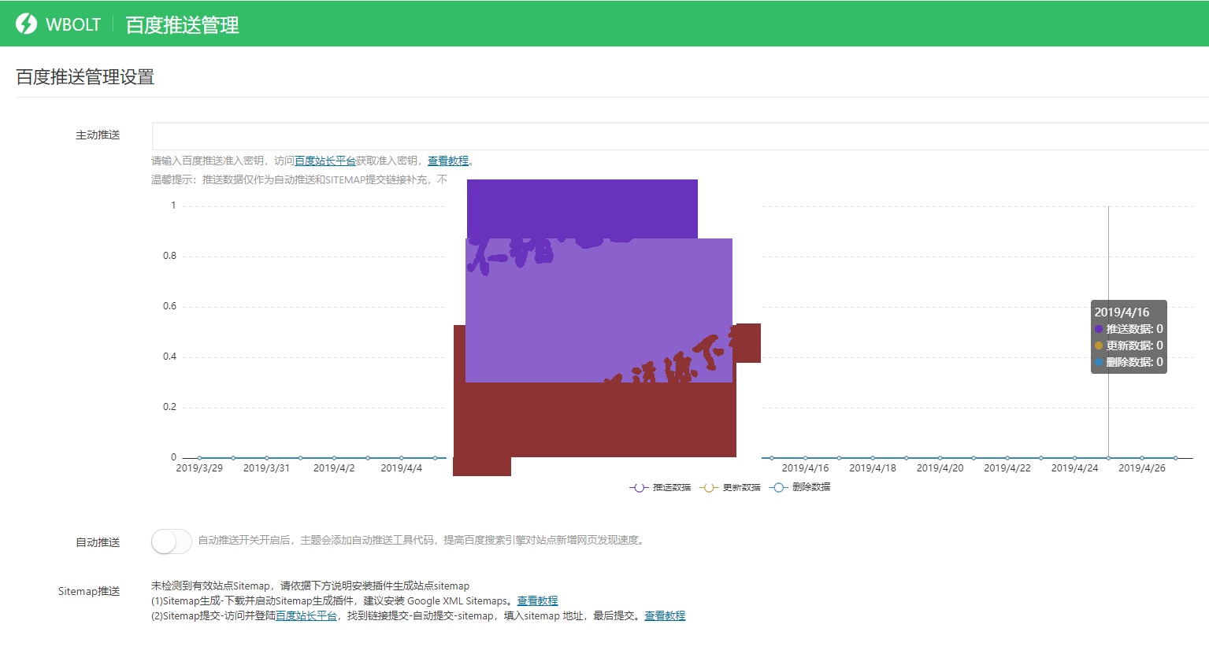The width and height of the screenshot is (1209, 654).
Task: Click the 2019/4/22 x-axis label
Action: point(1007,468)
